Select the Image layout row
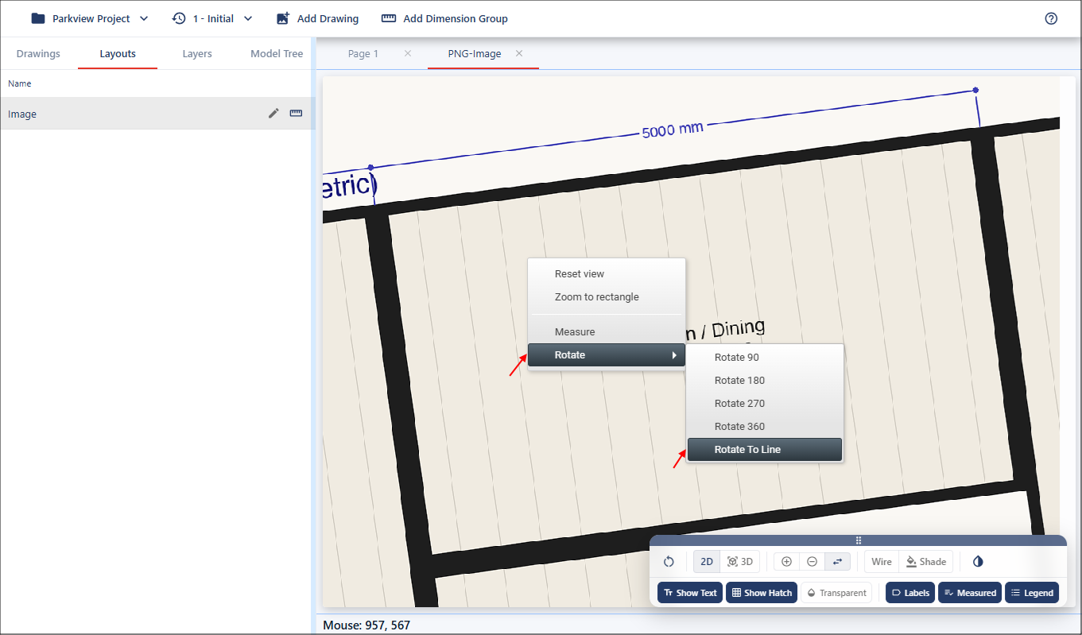The height and width of the screenshot is (635, 1082). (x=157, y=114)
